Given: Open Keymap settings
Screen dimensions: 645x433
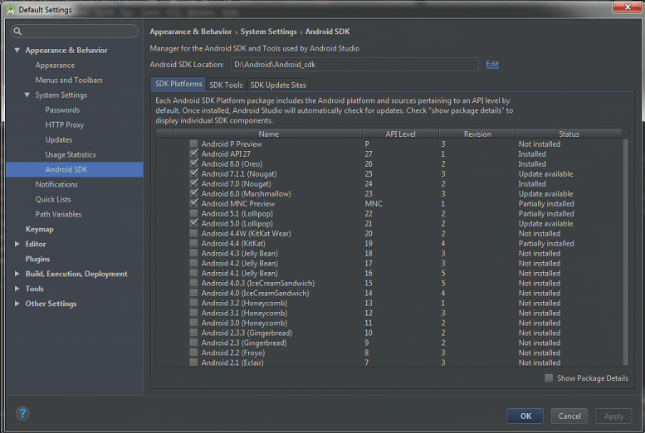Looking at the screenshot, I should [40, 229].
